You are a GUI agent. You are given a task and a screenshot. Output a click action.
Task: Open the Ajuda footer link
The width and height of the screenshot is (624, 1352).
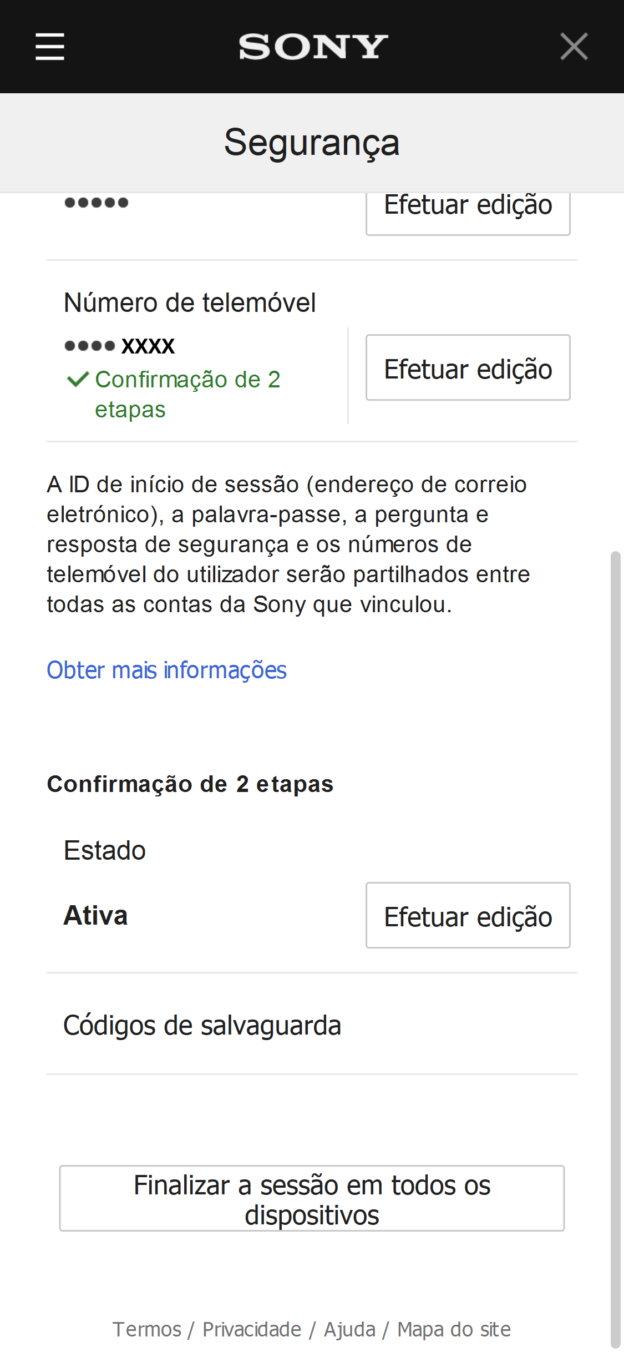(349, 1329)
